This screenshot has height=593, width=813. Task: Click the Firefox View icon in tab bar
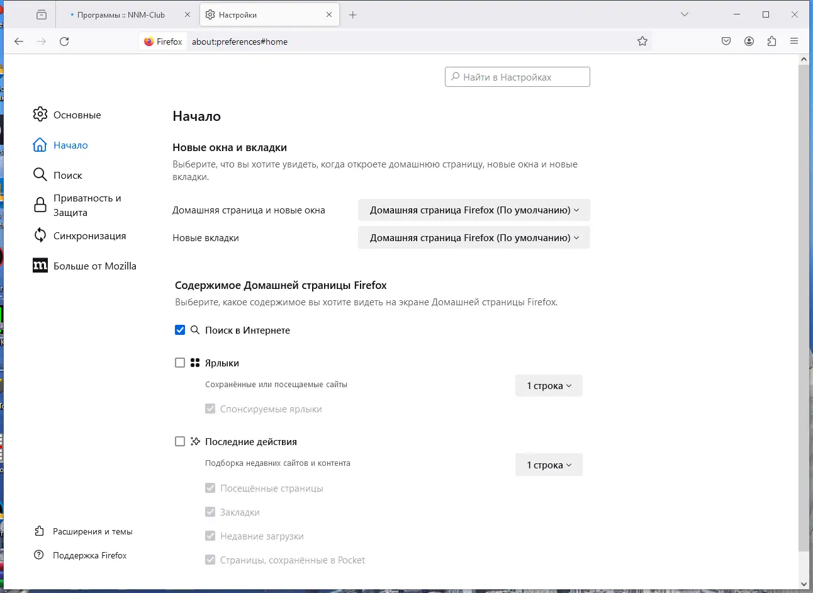tap(42, 14)
